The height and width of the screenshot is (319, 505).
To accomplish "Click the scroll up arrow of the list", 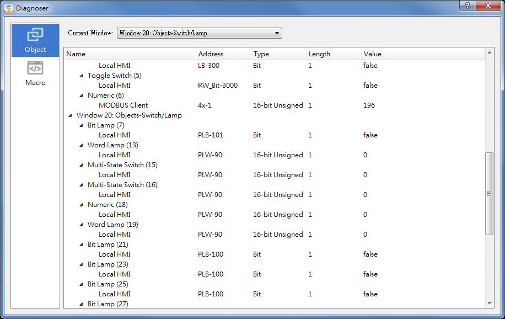I will tap(490, 52).
